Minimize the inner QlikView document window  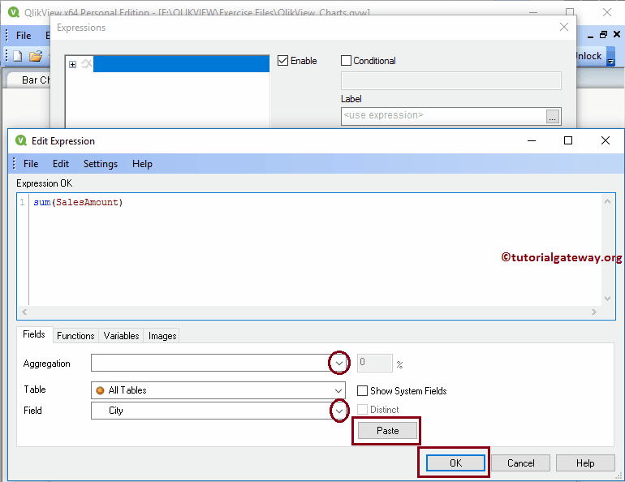pos(590,36)
